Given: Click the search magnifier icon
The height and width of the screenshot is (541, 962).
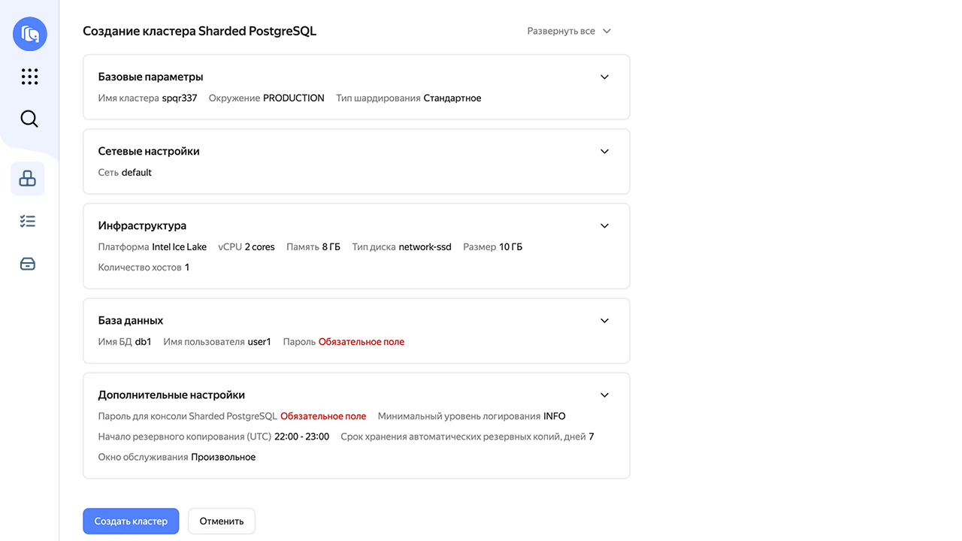Looking at the screenshot, I should pos(29,118).
